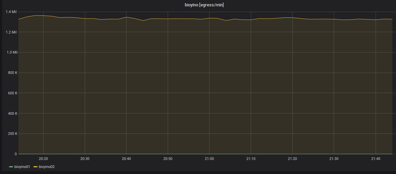Click the 21:20 time axis label
This screenshot has width=396, height=174.
tap(293, 159)
